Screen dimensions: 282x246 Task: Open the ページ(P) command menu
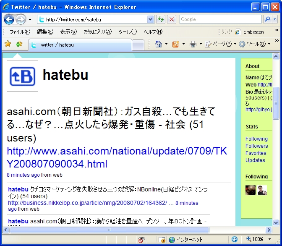[220, 44]
